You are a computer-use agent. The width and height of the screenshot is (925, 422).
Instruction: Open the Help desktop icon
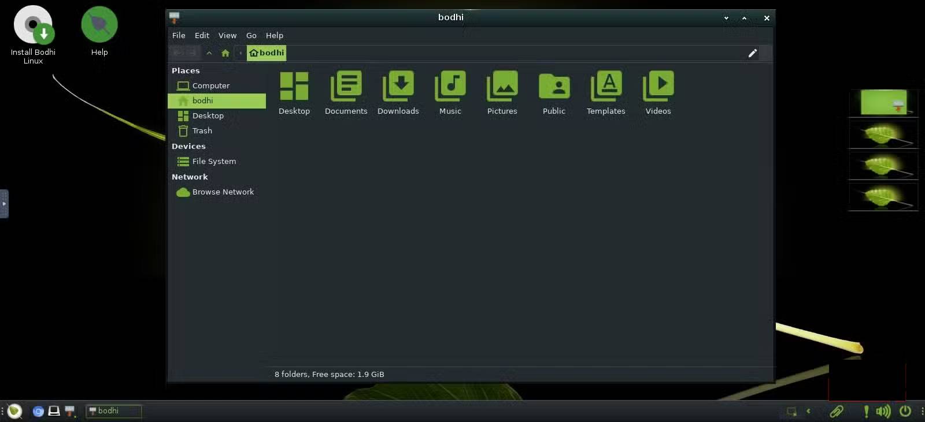99,31
